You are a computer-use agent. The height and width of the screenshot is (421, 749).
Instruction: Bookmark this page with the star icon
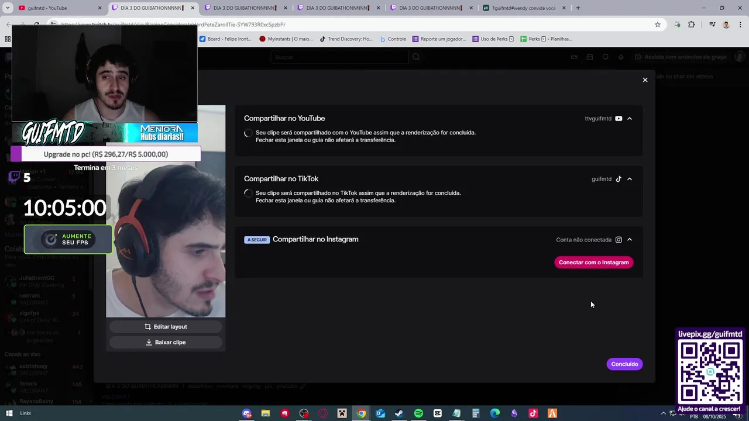tap(658, 25)
